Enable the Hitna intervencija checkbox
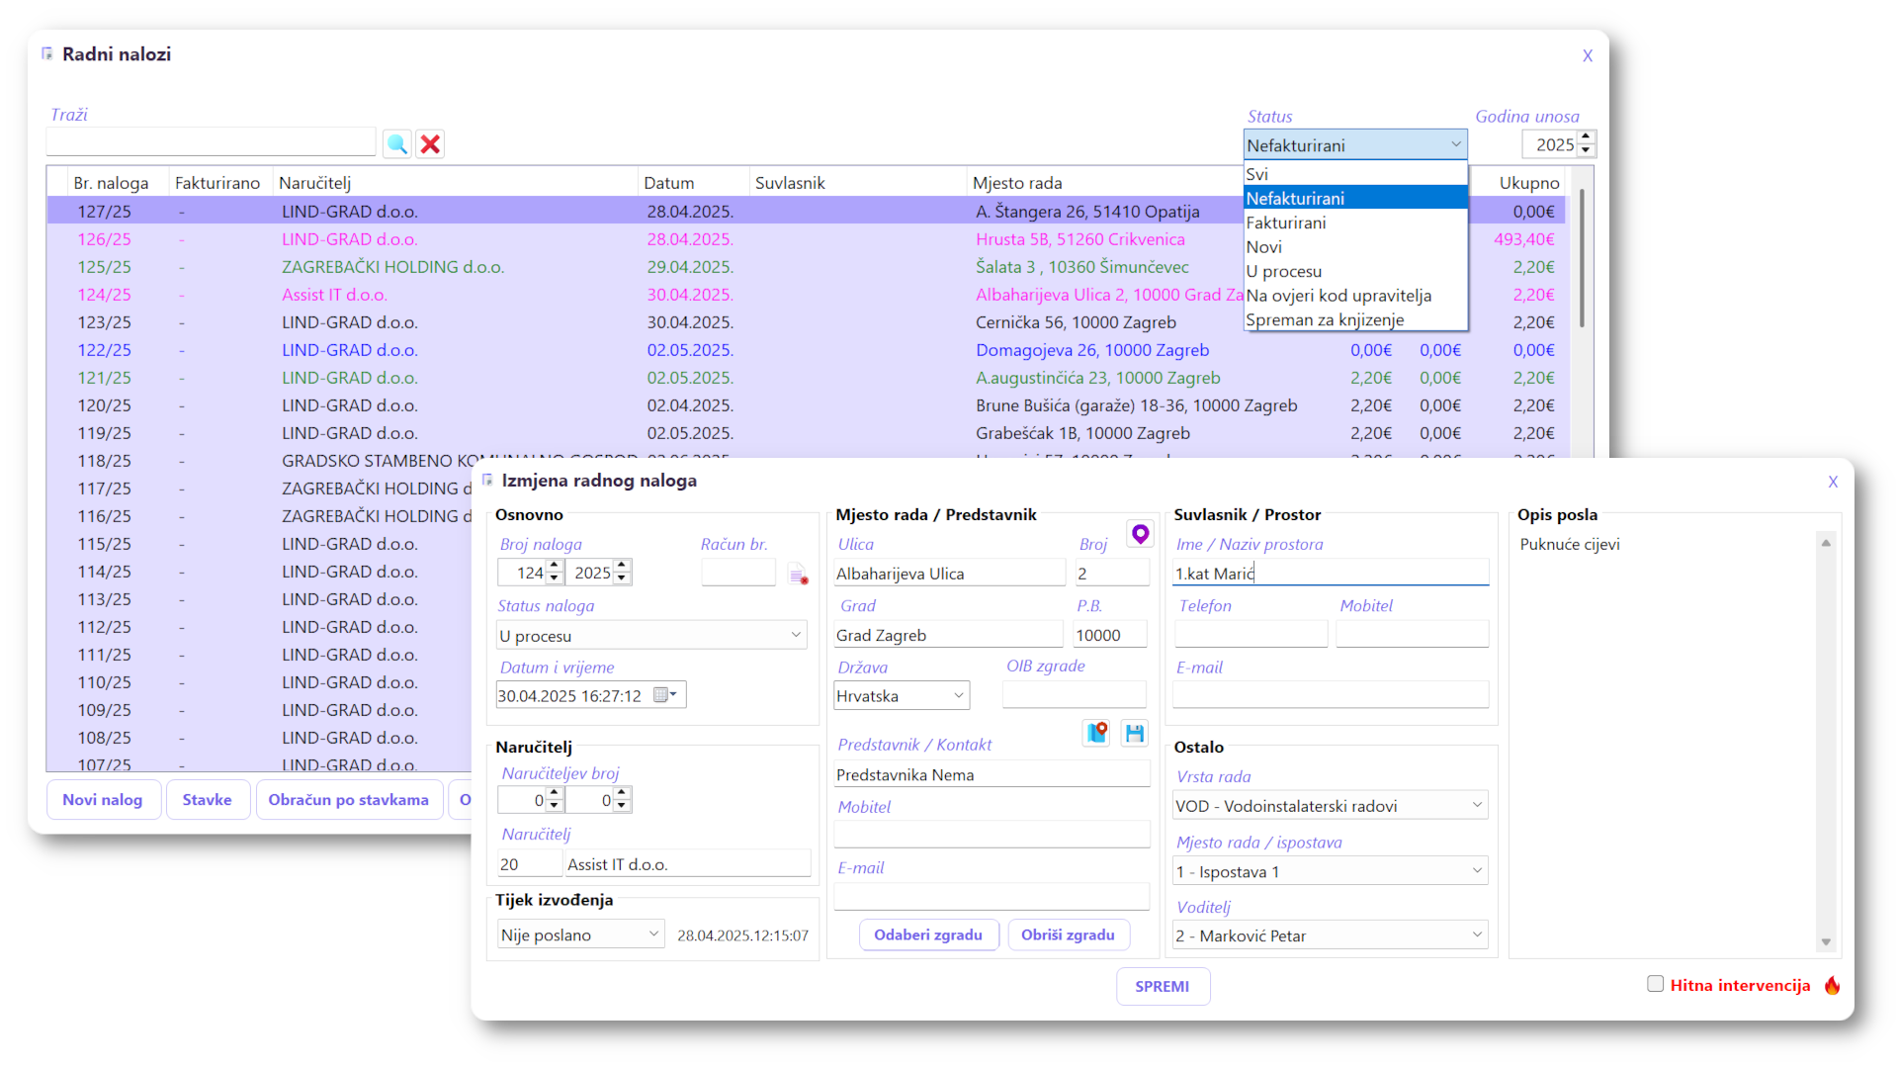 pos(1655,984)
